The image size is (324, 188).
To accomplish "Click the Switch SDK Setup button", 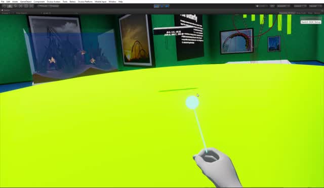I will (x=311, y=22).
